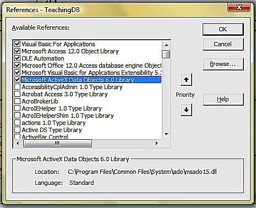Click the vertical scrollbar thumb
Image resolution: width=256 pixels, height=208 pixels.
pos(166,54)
